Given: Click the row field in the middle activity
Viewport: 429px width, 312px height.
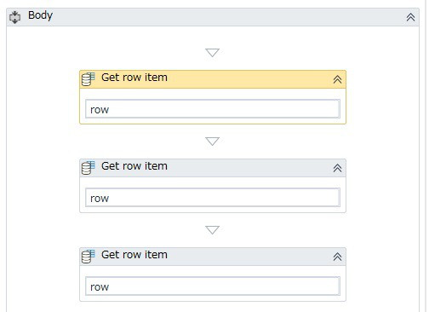Looking at the screenshot, I should (x=213, y=198).
